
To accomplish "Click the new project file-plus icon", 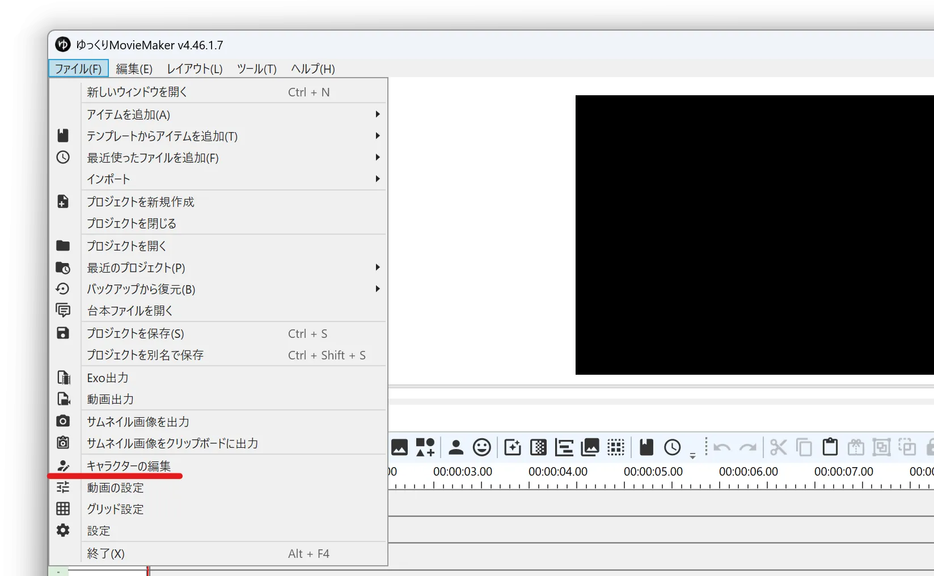I will pyautogui.click(x=63, y=201).
